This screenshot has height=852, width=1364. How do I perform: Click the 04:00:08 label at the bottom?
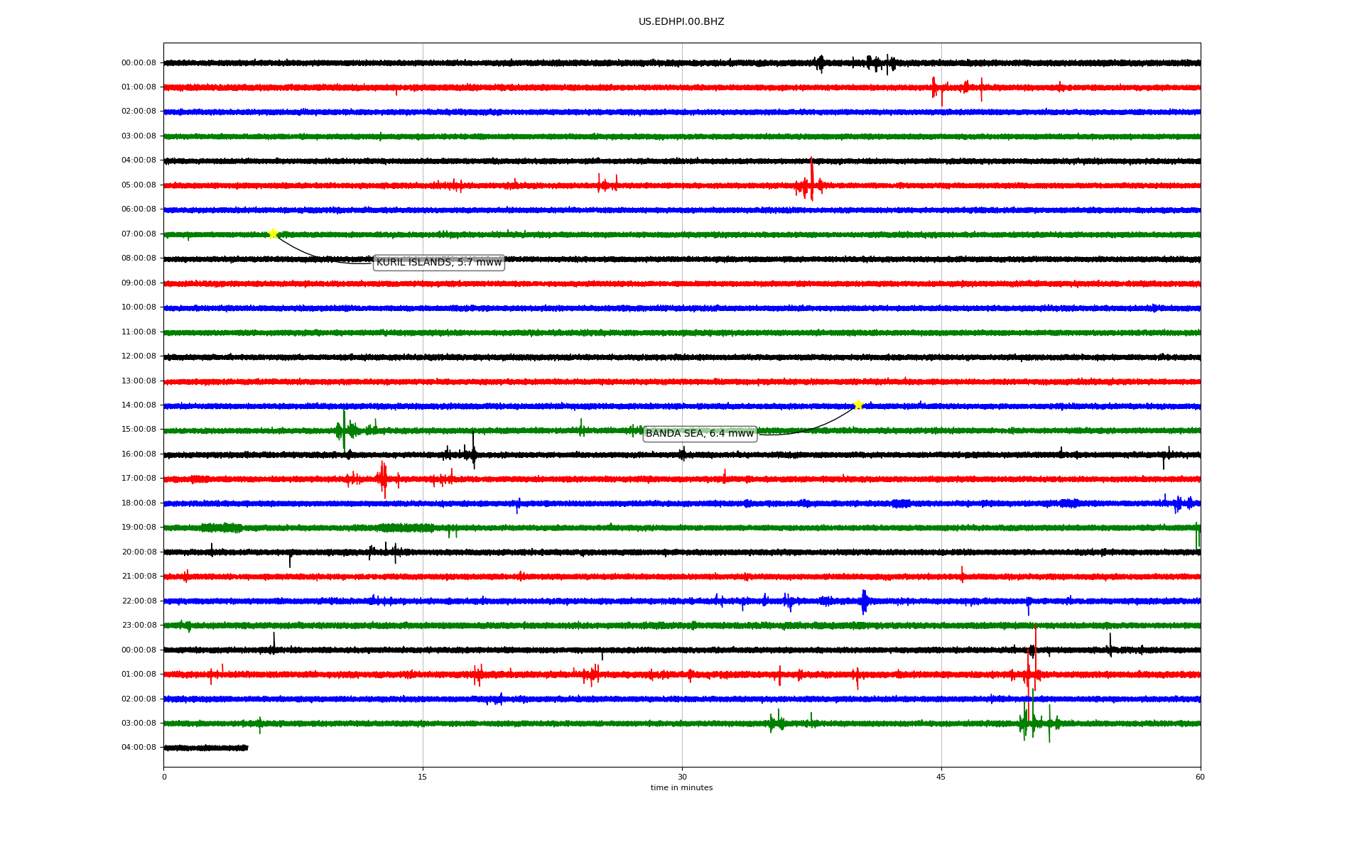pos(139,748)
